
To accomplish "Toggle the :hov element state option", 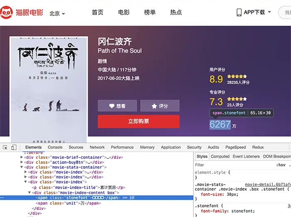I will pyautogui.click(x=281, y=165).
